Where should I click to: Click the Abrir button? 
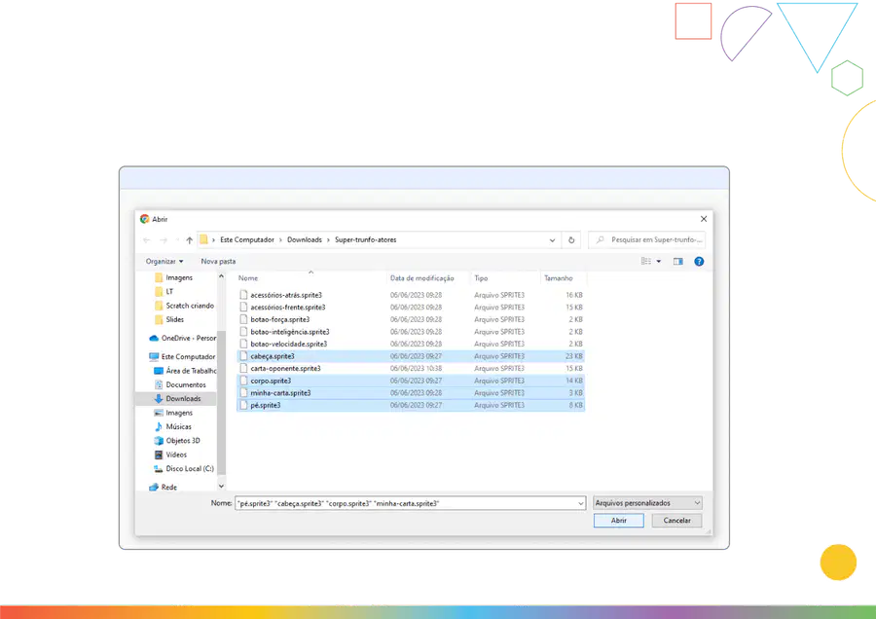pos(618,521)
